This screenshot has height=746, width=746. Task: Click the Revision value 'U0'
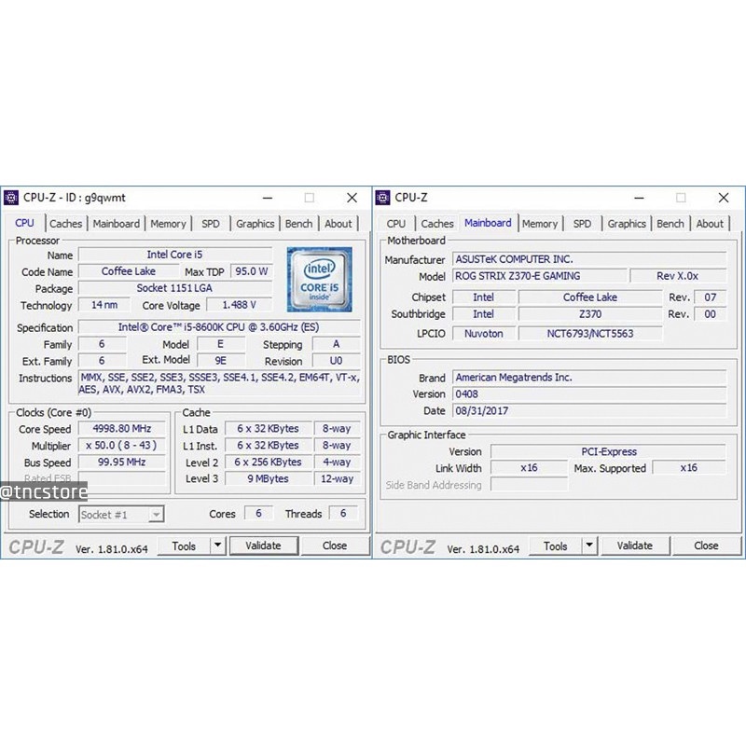click(336, 361)
